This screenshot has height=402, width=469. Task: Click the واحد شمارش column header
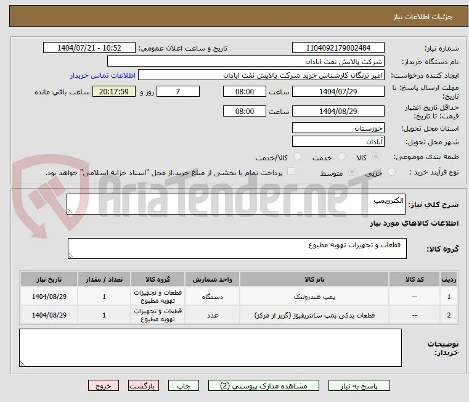(x=212, y=279)
